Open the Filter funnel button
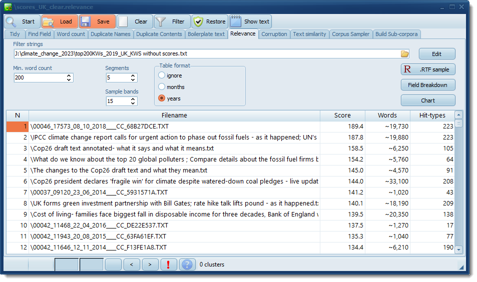Viewport: 477px width, 282px height. click(173, 21)
